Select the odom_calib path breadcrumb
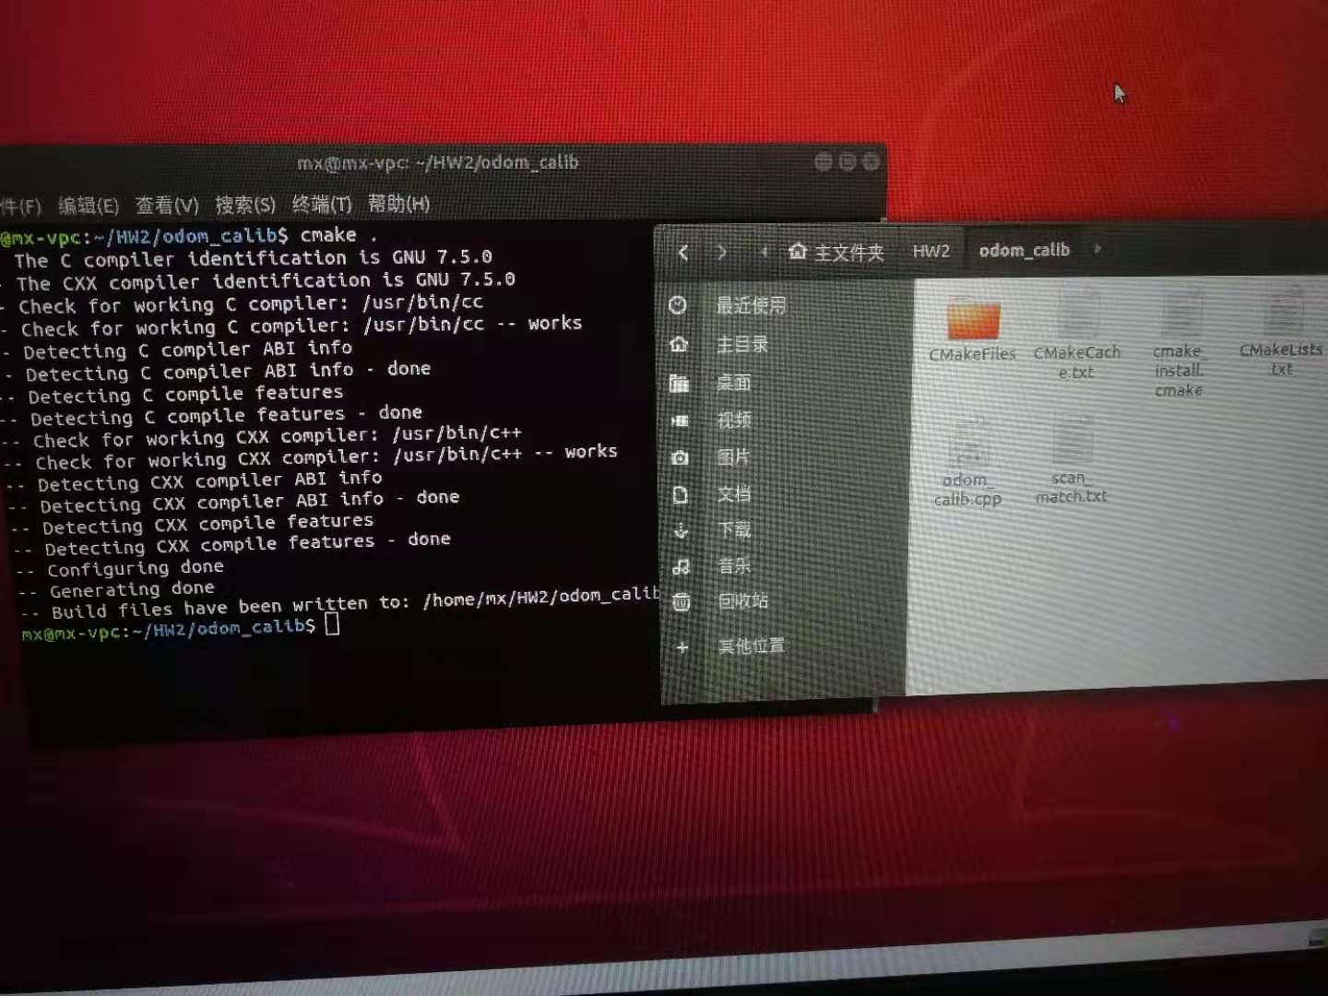This screenshot has height=996, width=1328. pos(1024,250)
